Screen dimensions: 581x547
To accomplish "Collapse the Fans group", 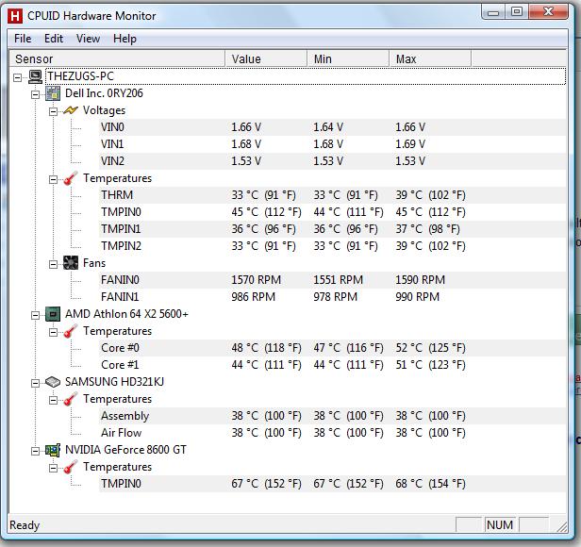I will (x=54, y=264).
